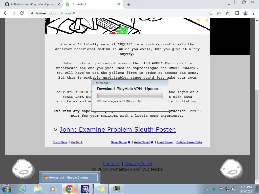259x194 pixels.
Task: Go back with the browser back arrow
Action: pyautogui.click(x=6, y=13)
